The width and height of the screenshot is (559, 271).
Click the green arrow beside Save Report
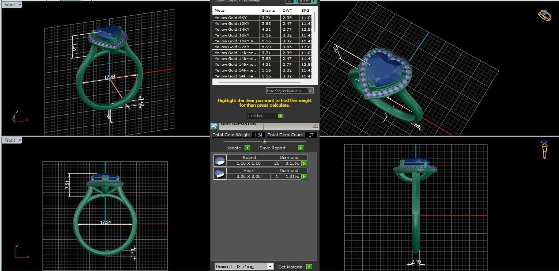click(x=301, y=148)
